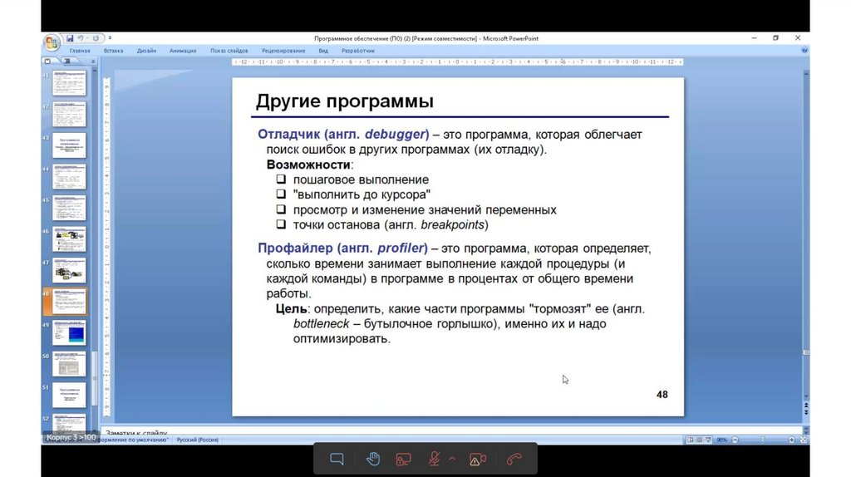Select slide 41 thumbnail
The height and width of the screenshot is (477, 851).
[69, 82]
